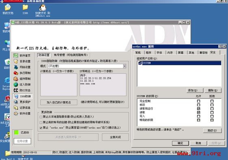Click the green 已启动 status swatch
The height and width of the screenshot is (160, 228).
[x=17, y=132]
